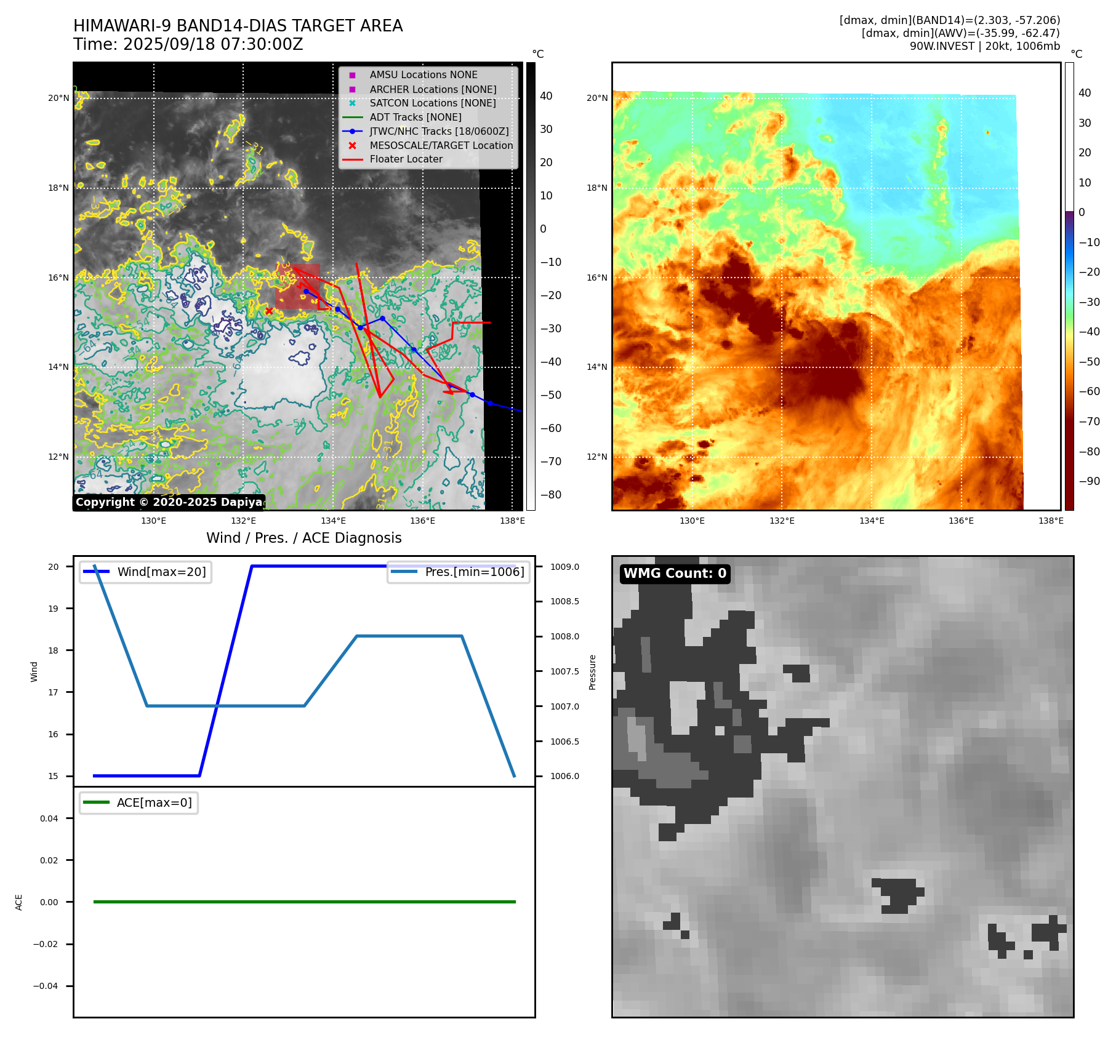This screenshot has height=1040, width=1116.
Task: Select the 'ARCHER Locations [NONE]' legend entry
Action: click(x=433, y=89)
